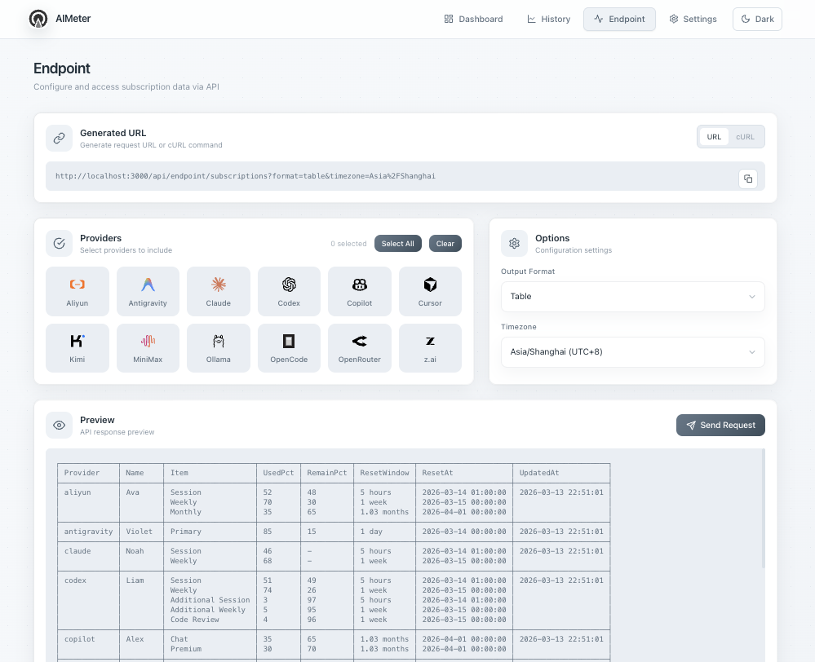Pick the Cursor provider tile
815x662 pixels.
tap(430, 291)
